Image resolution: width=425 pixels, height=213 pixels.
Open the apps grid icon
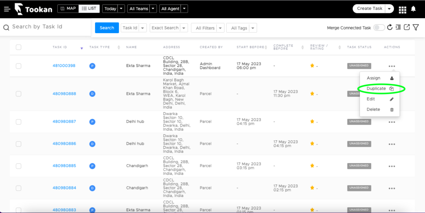click(403, 10)
